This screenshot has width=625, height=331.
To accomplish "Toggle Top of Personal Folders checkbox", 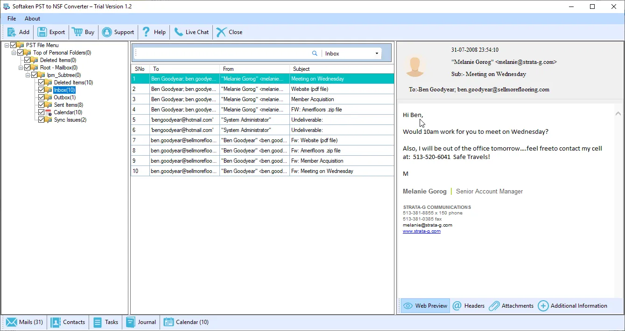I will 20,53.
